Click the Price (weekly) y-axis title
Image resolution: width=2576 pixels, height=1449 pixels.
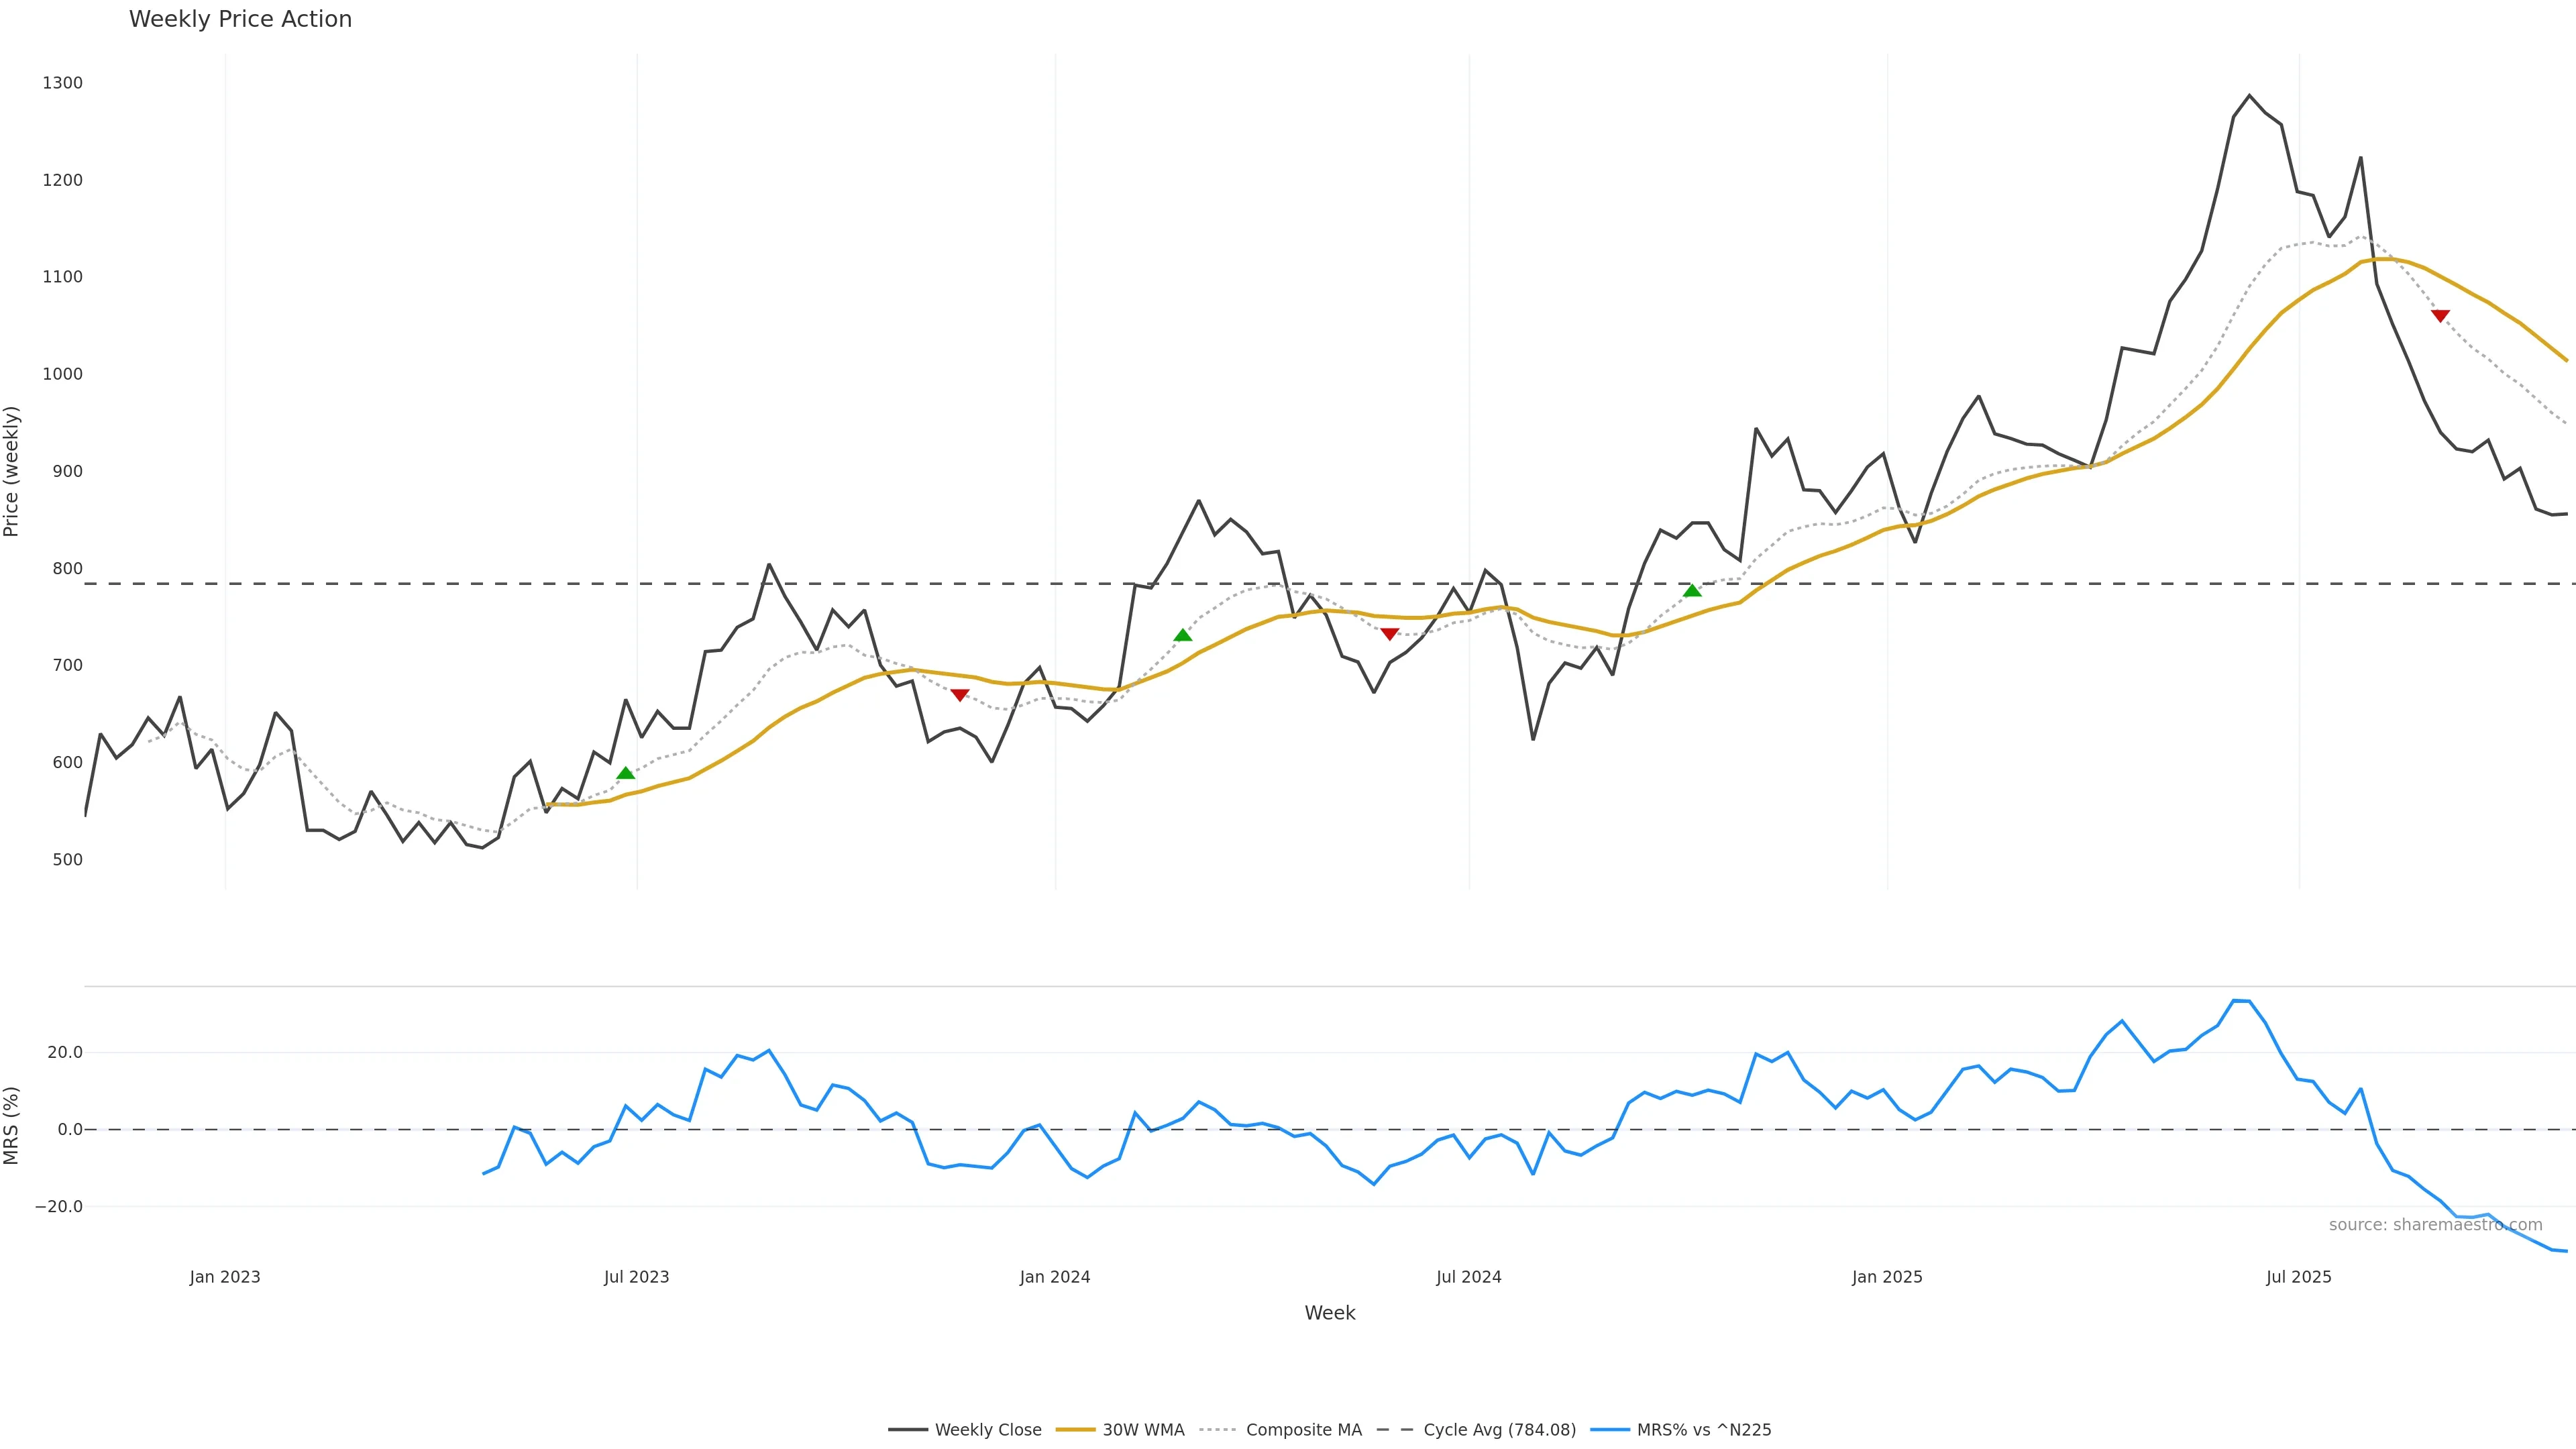12,471
